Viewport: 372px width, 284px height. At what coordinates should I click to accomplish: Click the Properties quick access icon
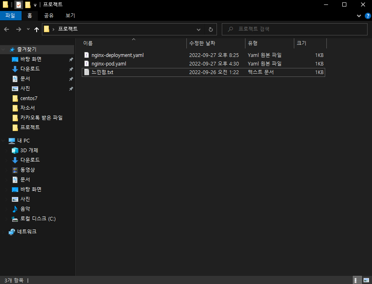tap(18, 4)
